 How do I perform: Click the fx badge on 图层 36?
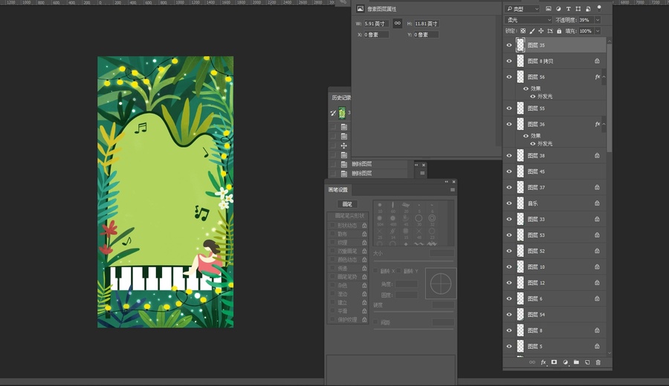pos(598,124)
